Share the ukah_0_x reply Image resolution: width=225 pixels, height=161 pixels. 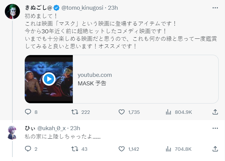tap(215, 149)
